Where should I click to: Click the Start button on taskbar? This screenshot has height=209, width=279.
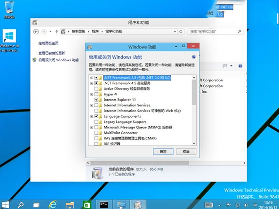[6, 205]
